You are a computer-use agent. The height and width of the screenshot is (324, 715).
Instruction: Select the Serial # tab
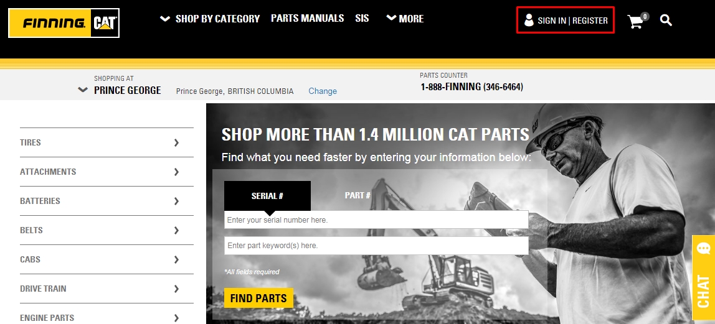click(x=267, y=196)
